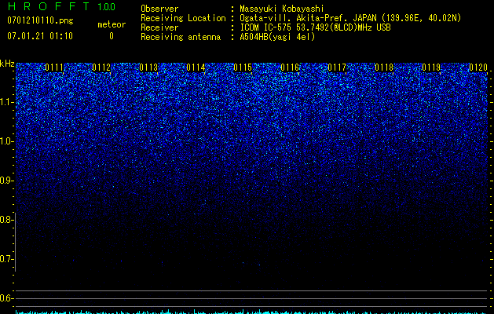Screen dimensions: 494x314
Task: Click the 0.9 frequency axis label
Action: 7,181
